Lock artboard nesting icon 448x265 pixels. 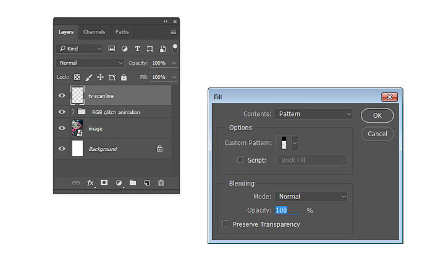[112, 77]
